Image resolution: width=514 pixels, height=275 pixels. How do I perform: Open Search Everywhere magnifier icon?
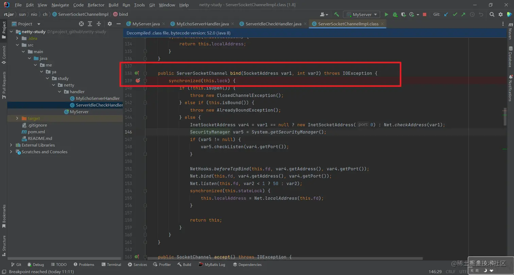492,15
